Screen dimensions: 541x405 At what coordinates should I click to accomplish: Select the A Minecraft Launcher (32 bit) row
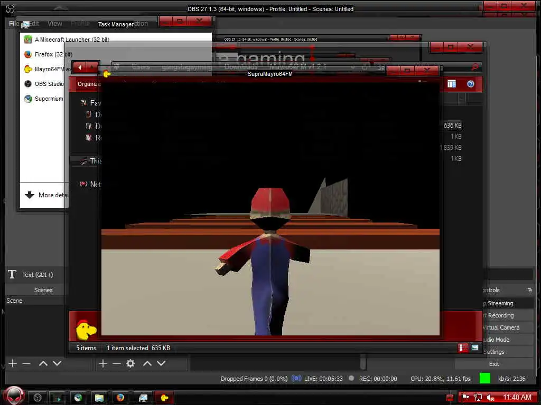pyautogui.click(x=116, y=40)
